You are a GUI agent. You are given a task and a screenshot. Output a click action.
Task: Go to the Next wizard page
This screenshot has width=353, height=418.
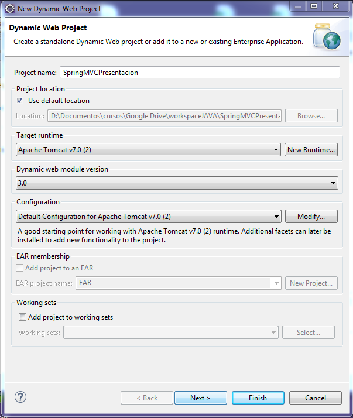(x=200, y=398)
